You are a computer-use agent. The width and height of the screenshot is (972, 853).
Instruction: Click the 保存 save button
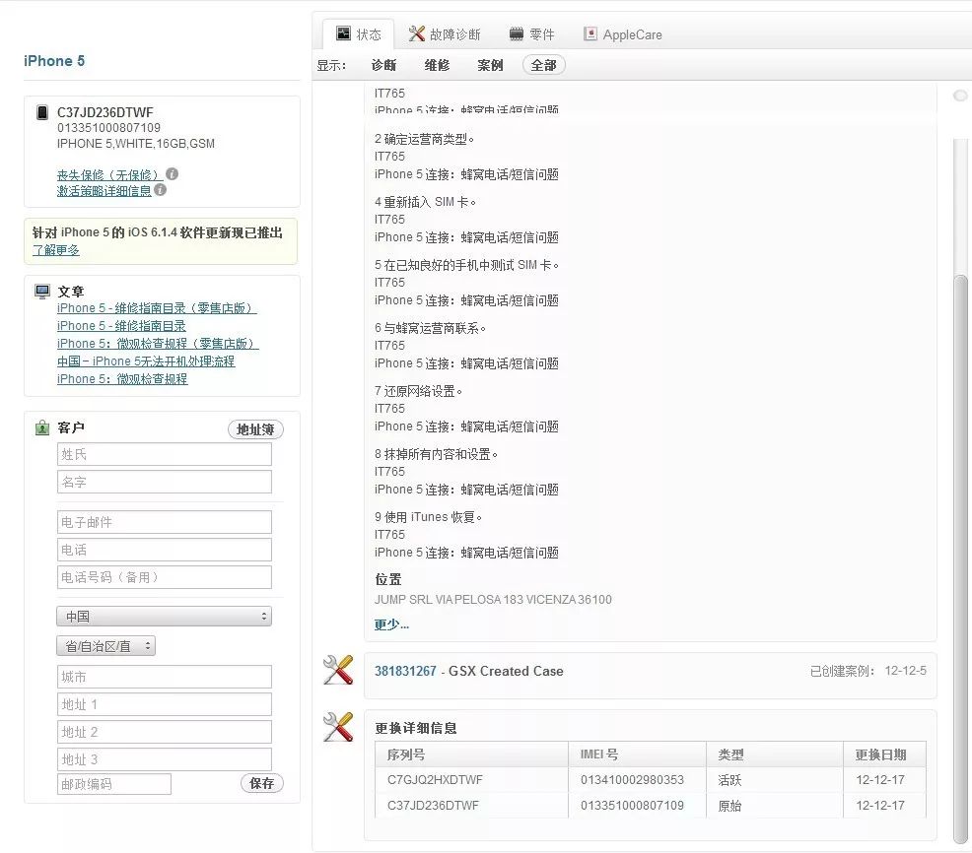[261, 783]
